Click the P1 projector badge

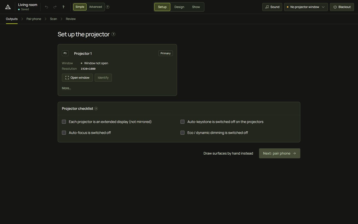pyautogui.click(x=65, y=53)
